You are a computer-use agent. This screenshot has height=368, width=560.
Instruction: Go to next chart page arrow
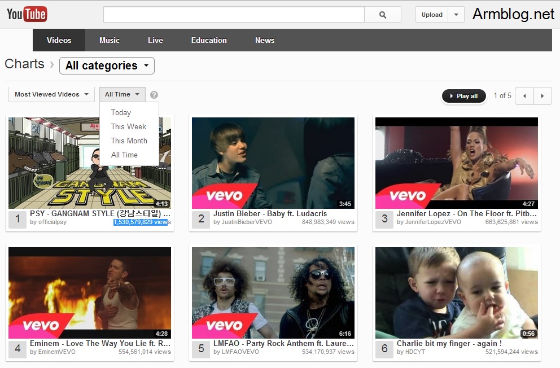click(x=542, y=96)
